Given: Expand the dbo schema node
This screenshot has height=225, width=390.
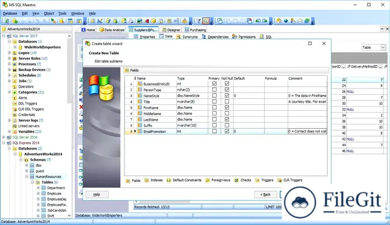Looking at the screenshot, I should (27, 165).
